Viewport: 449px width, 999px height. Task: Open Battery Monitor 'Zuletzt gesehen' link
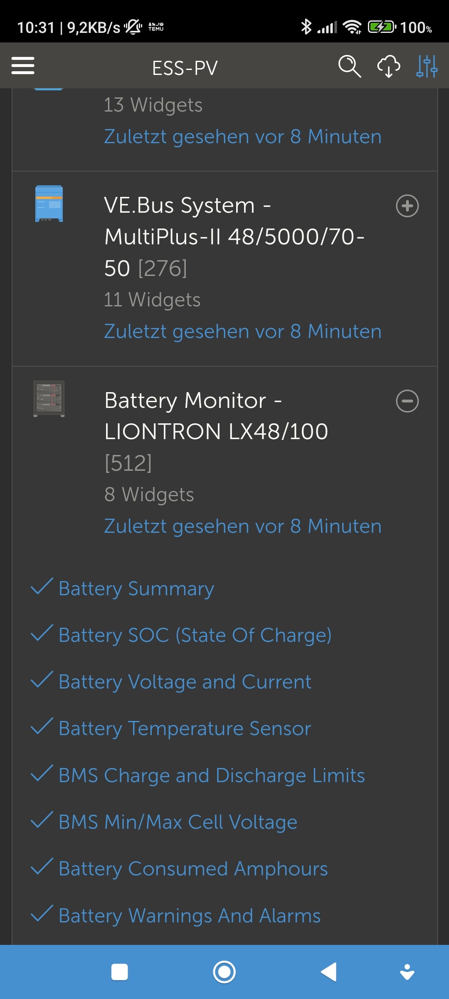coord(243,526)
